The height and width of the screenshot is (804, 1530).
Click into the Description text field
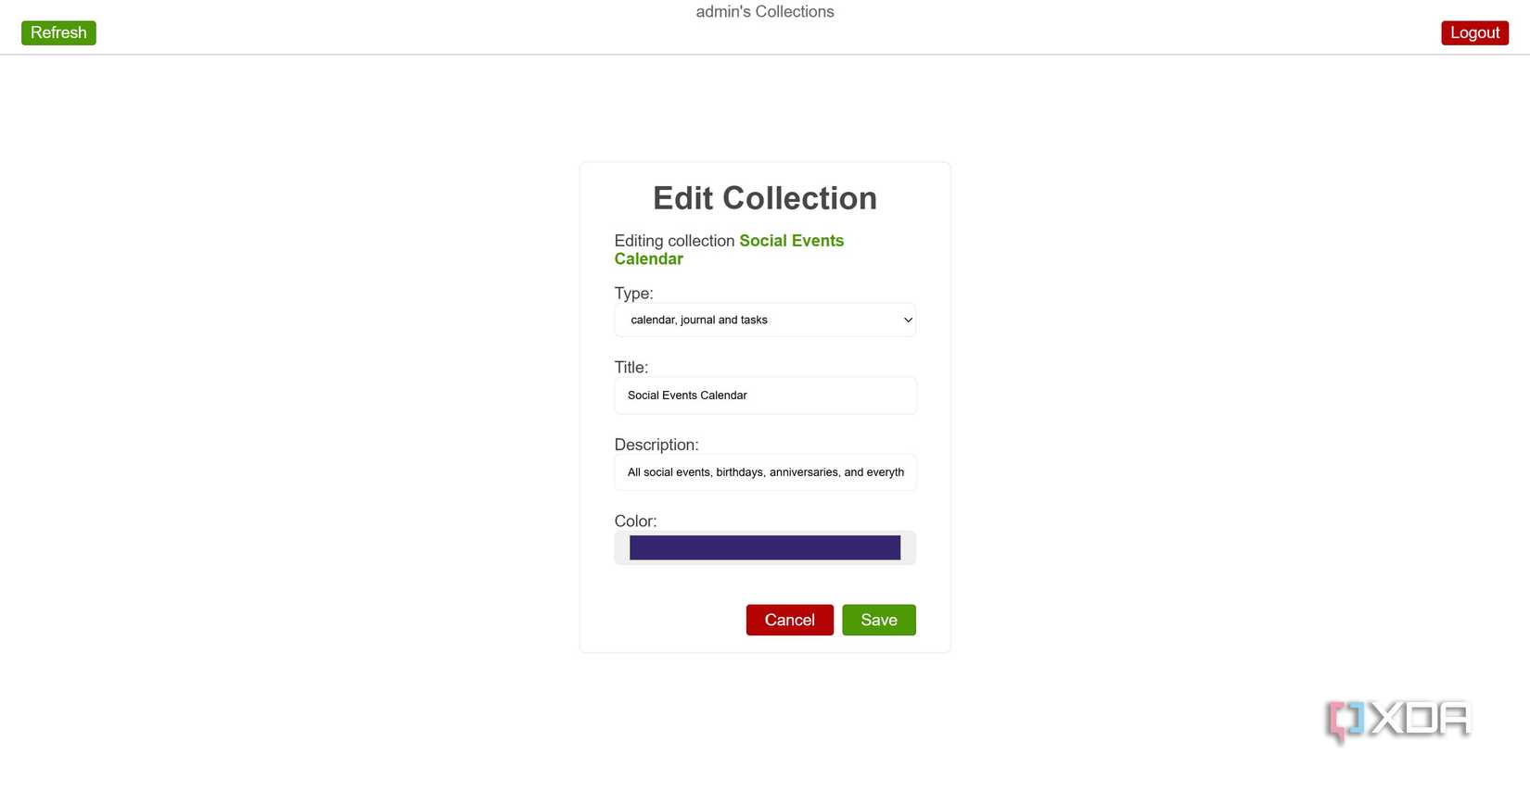764,472
